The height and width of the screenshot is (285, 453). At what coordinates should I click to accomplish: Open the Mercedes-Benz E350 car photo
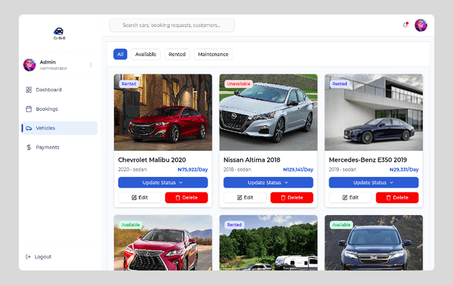[374, 112]
